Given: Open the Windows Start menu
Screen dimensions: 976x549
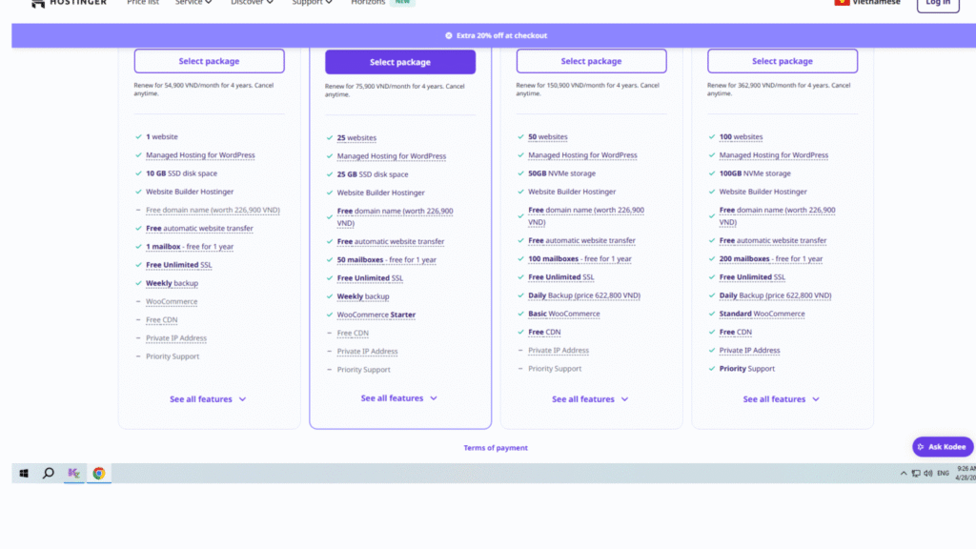Looking at the screenshot, I should (x=24, y=474).
